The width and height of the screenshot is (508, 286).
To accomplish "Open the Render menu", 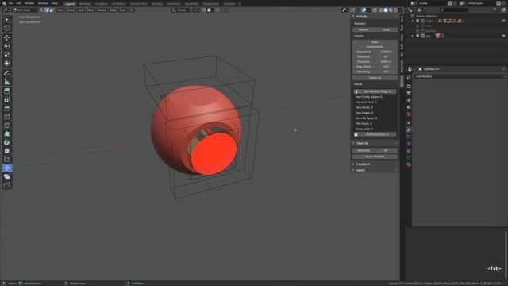I will click(29, 3).
